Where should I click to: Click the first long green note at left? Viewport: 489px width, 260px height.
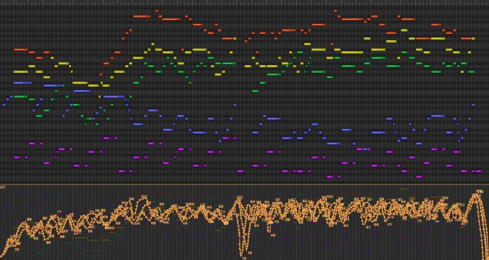[x=21, y=97]
